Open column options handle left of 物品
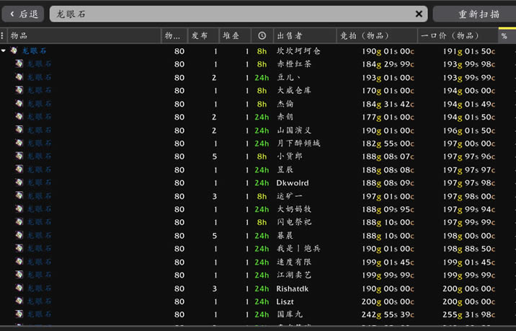 click(x=3, y=35)
